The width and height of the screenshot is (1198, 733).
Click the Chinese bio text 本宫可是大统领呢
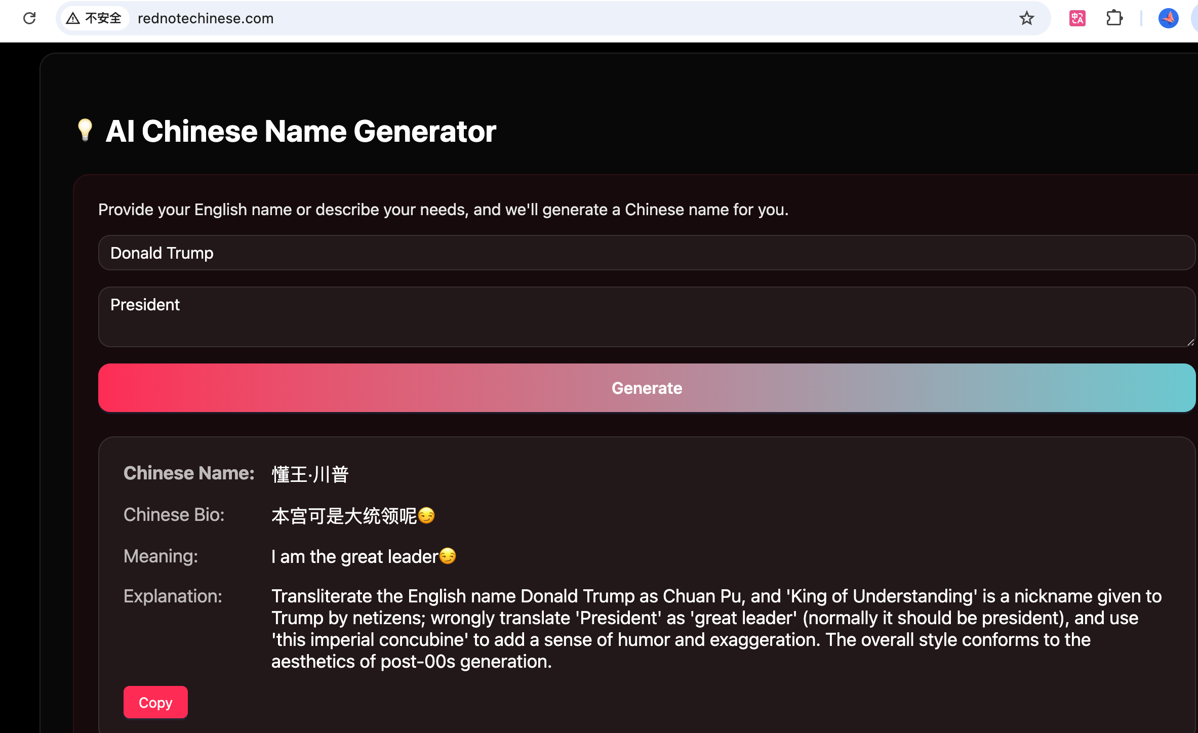(x=344, y=516)
